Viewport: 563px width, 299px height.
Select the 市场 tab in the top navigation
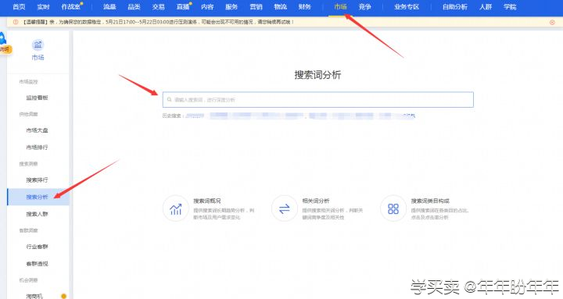340,7
